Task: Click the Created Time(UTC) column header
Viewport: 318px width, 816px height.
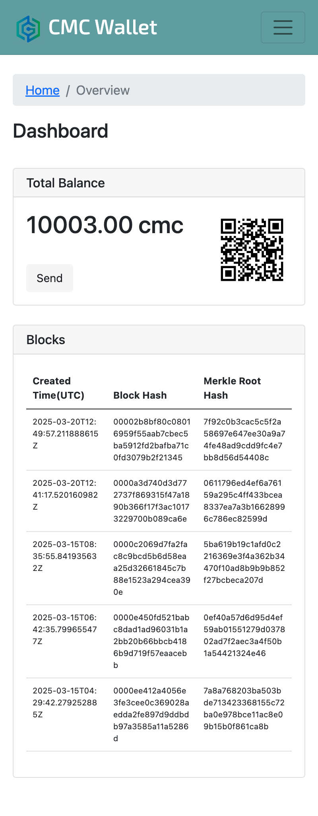Action: (58, 388)
